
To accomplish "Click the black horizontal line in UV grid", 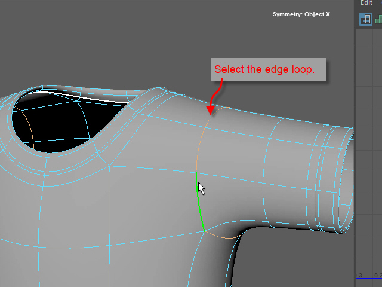I will [x=369, y=65].
